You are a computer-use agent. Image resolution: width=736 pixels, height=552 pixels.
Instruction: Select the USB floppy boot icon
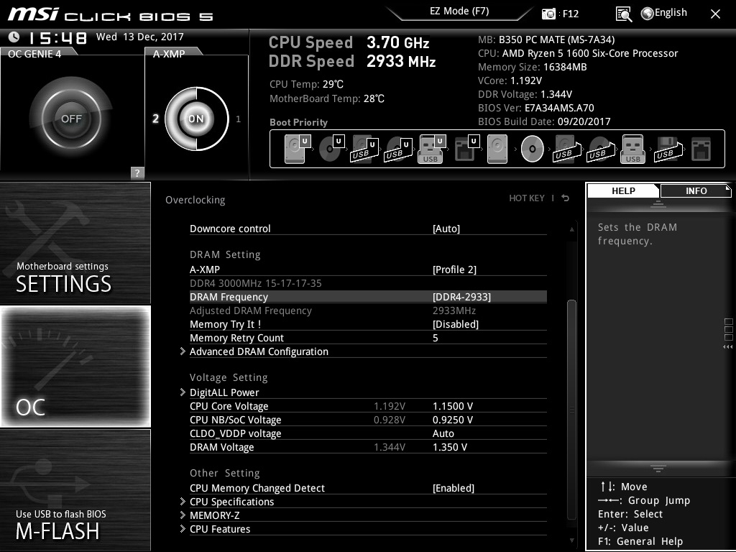tap(668, 149)
